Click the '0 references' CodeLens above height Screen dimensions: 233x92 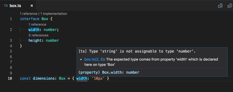pos(38,35)
